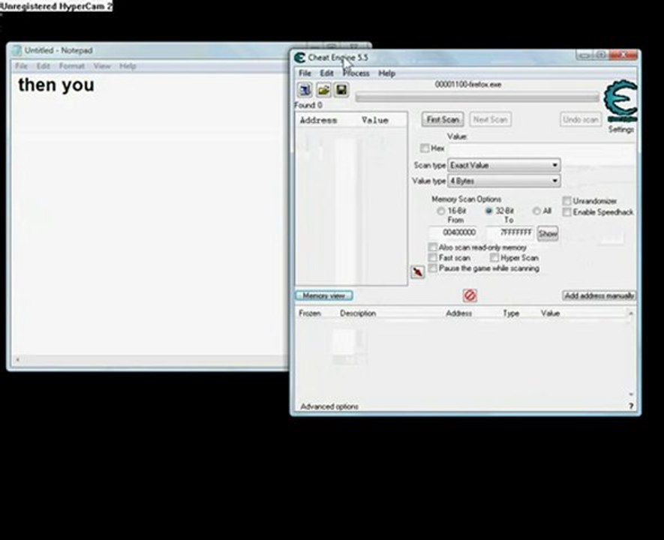Enable Pause the game while scanning
This screenshot has height=540, width=664.
432,268
